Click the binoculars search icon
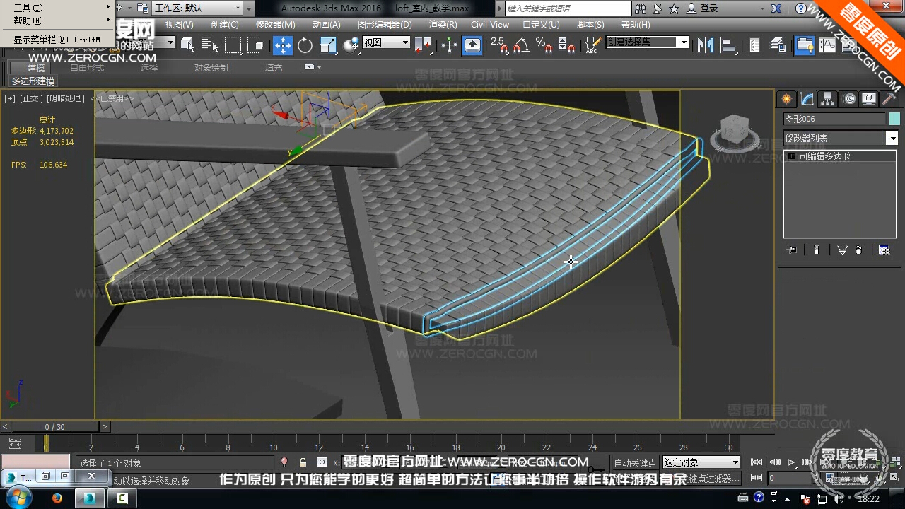 coord(641,8)
